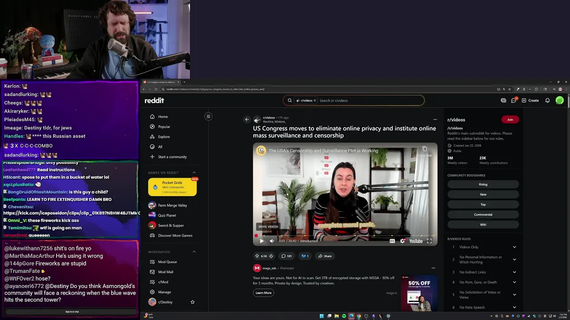This screenshot has width=570, height=320.
Task: Play the embedded YouTube video
Action: coord(261,241)
